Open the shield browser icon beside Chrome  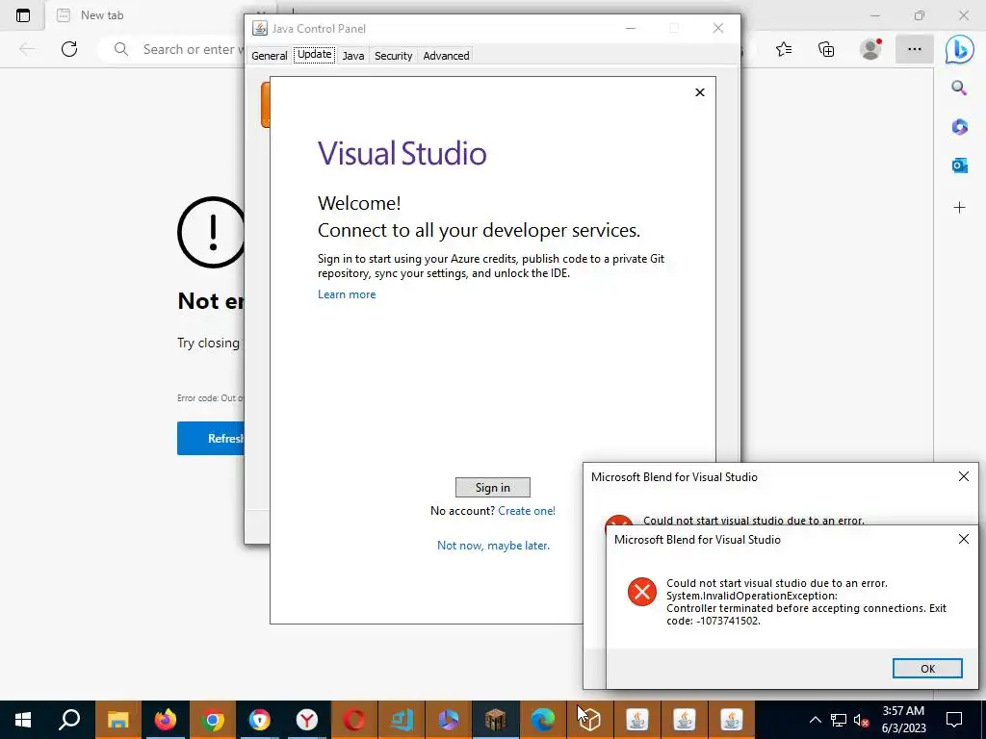260,720
